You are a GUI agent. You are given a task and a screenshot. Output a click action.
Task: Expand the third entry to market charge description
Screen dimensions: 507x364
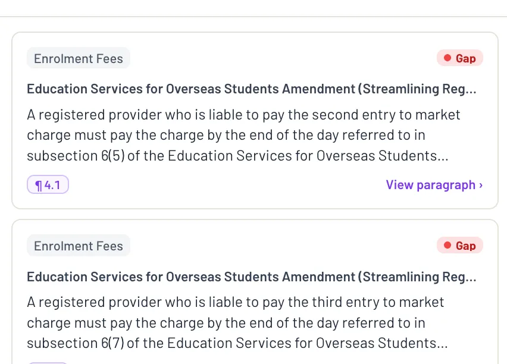237,322
